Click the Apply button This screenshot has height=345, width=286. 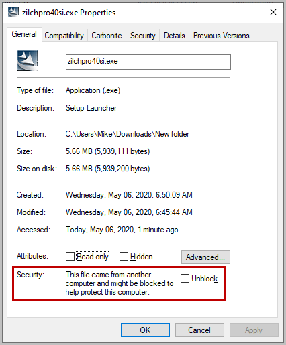[254, 330]
